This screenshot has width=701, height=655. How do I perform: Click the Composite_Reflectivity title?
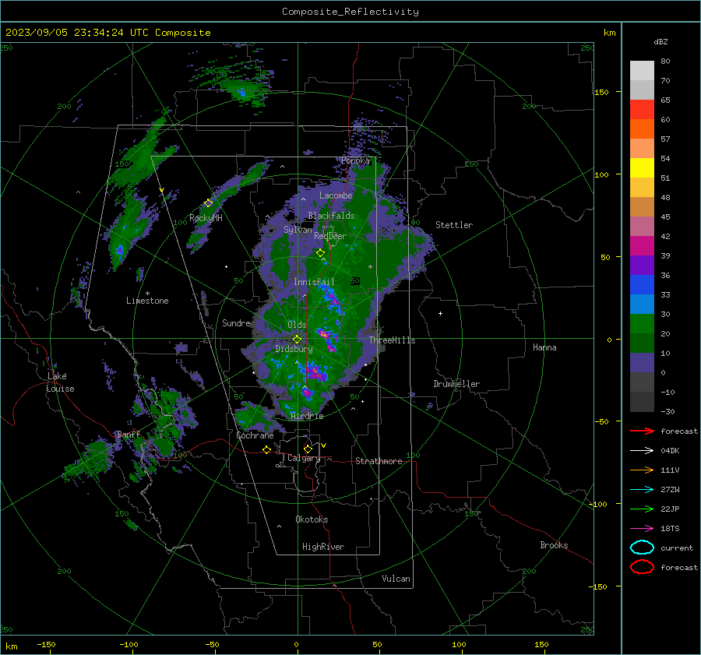(350, 12)
